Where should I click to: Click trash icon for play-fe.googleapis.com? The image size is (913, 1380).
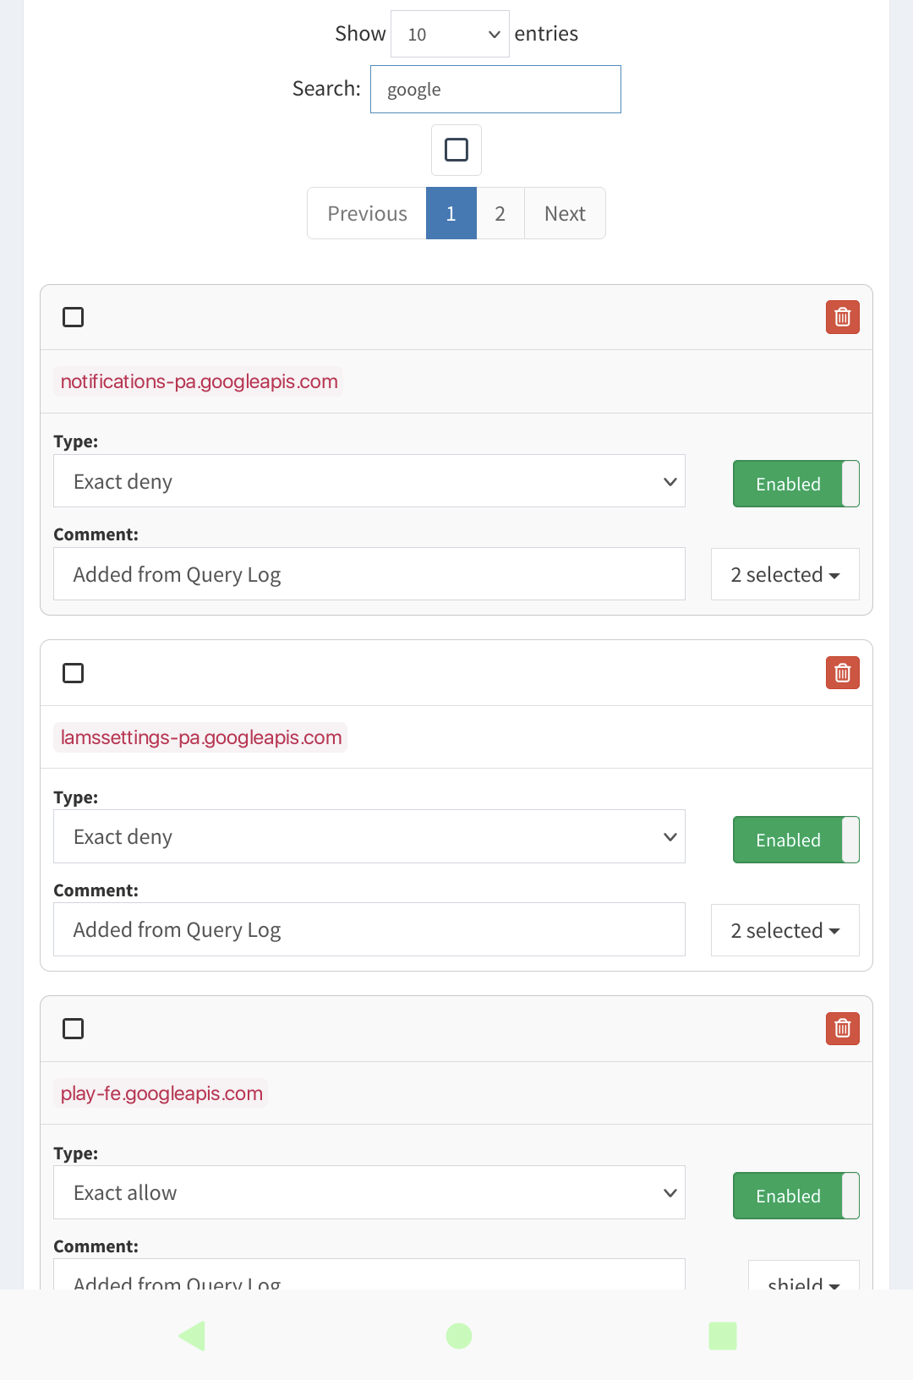[842, 1028]
